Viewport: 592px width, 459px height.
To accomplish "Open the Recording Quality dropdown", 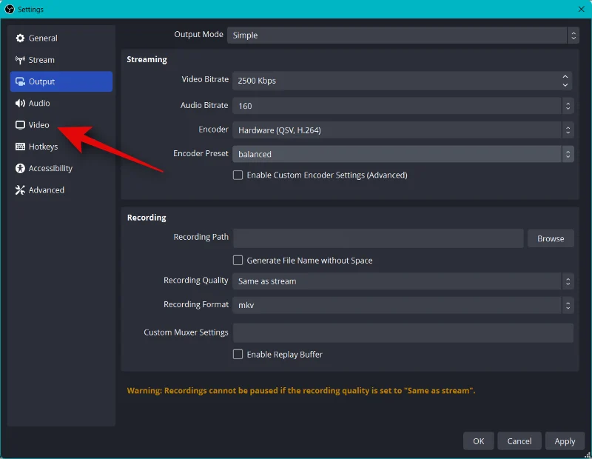I will (x=403, y=281).
